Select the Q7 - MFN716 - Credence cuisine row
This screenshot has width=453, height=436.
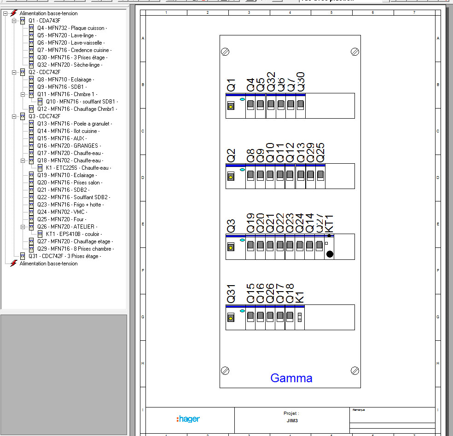pos(74,50)
